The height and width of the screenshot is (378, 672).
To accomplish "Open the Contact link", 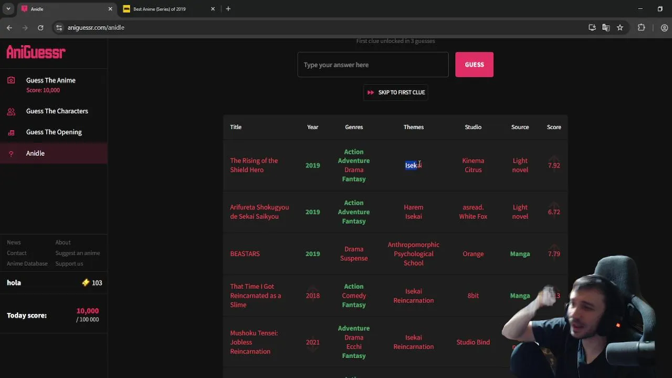I will (17, 253).
